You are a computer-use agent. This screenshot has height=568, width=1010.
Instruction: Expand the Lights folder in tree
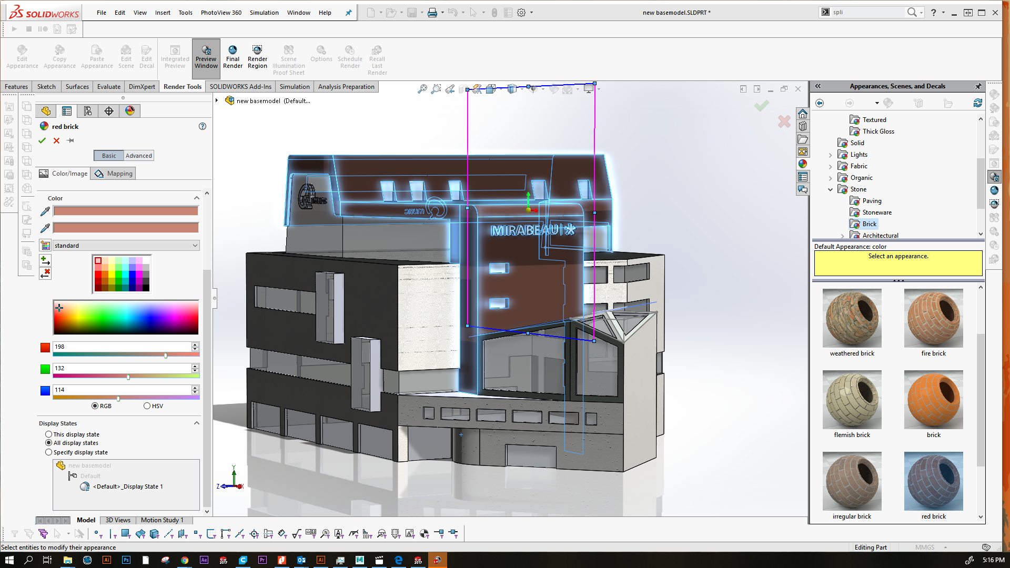(x=831, y=155)
